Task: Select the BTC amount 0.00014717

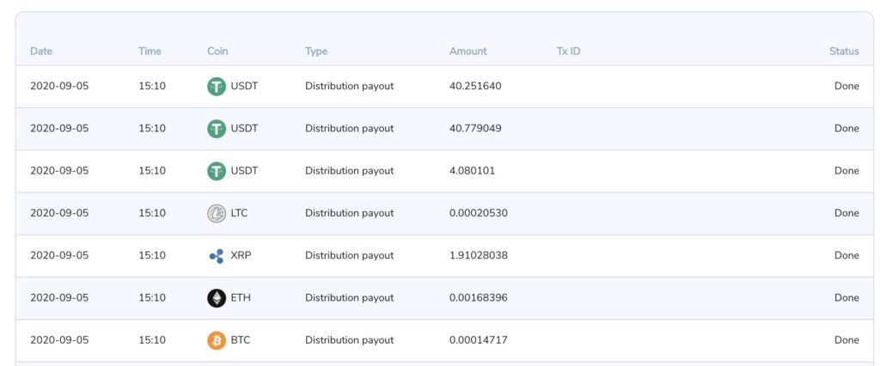Action: (478, 340)
